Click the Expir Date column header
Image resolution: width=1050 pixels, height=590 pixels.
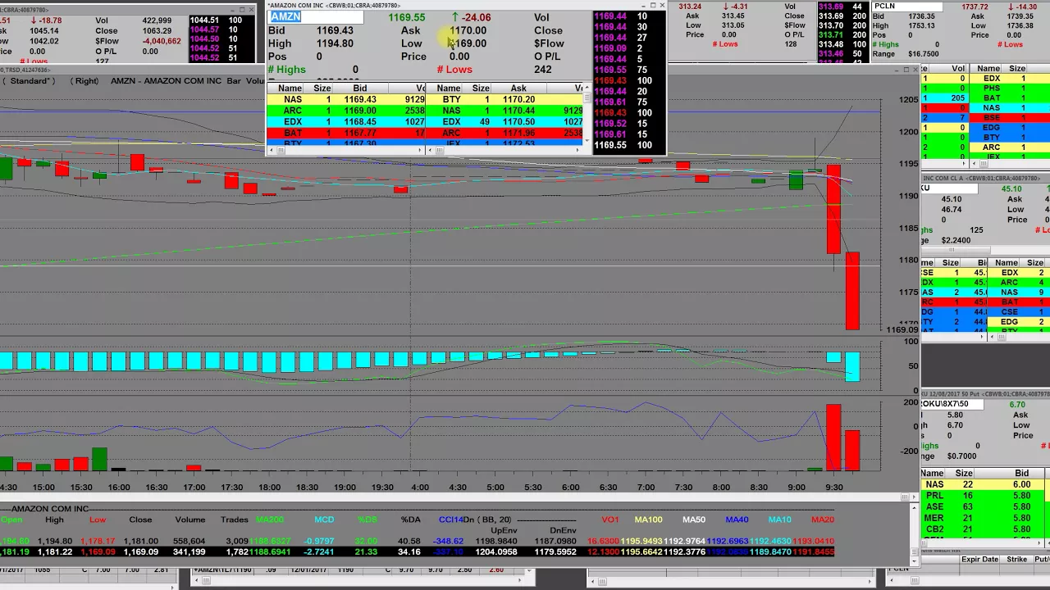[979, 560]
